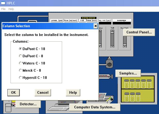Click the %B slider down arrow
The image size is (159, 114).
pyautogui.click(x=112, y=46)
